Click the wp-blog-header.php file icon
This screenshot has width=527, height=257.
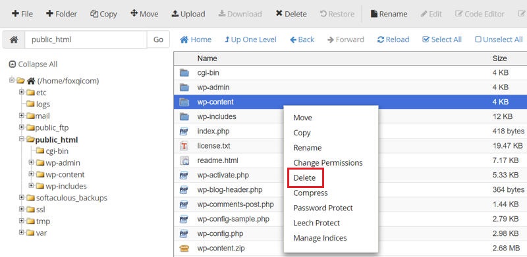pos(184,190)
